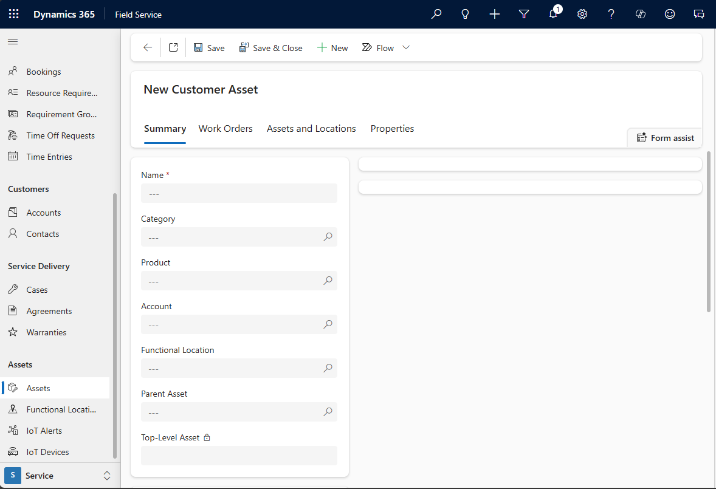Launch Copilot from the top navigation bar
The image size is (716, 489).
(640, 13)
